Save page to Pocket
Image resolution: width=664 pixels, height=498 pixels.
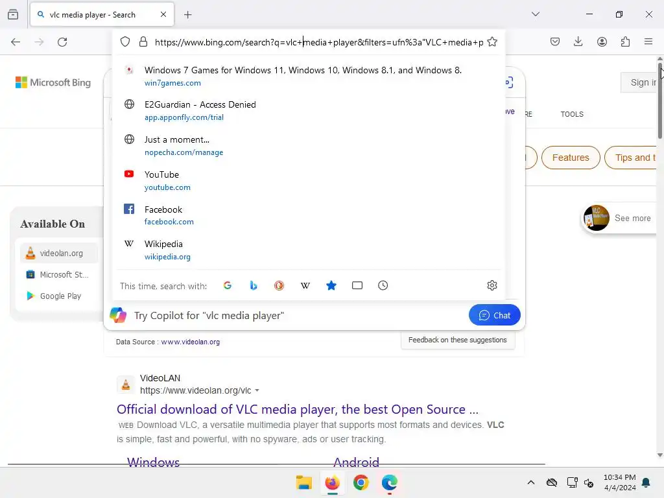(x=555, y=41)
